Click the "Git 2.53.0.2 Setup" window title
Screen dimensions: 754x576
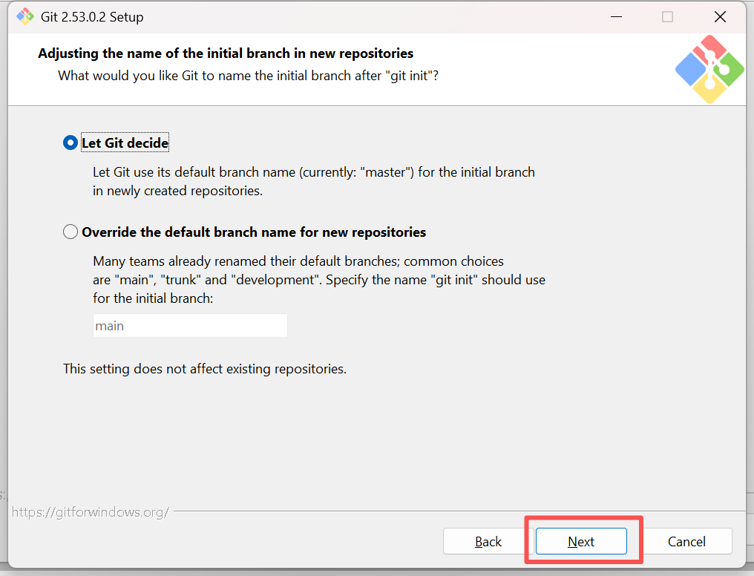(x=92, y=17)
